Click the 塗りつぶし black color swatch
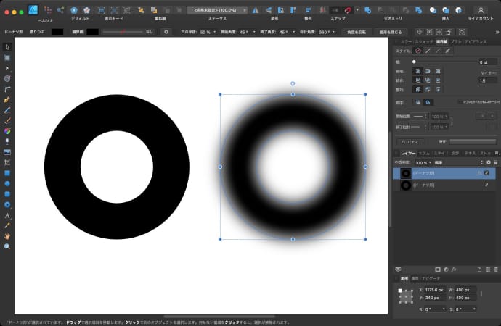Viewport: 501px width, 326px height. click(x=57, y=32)
